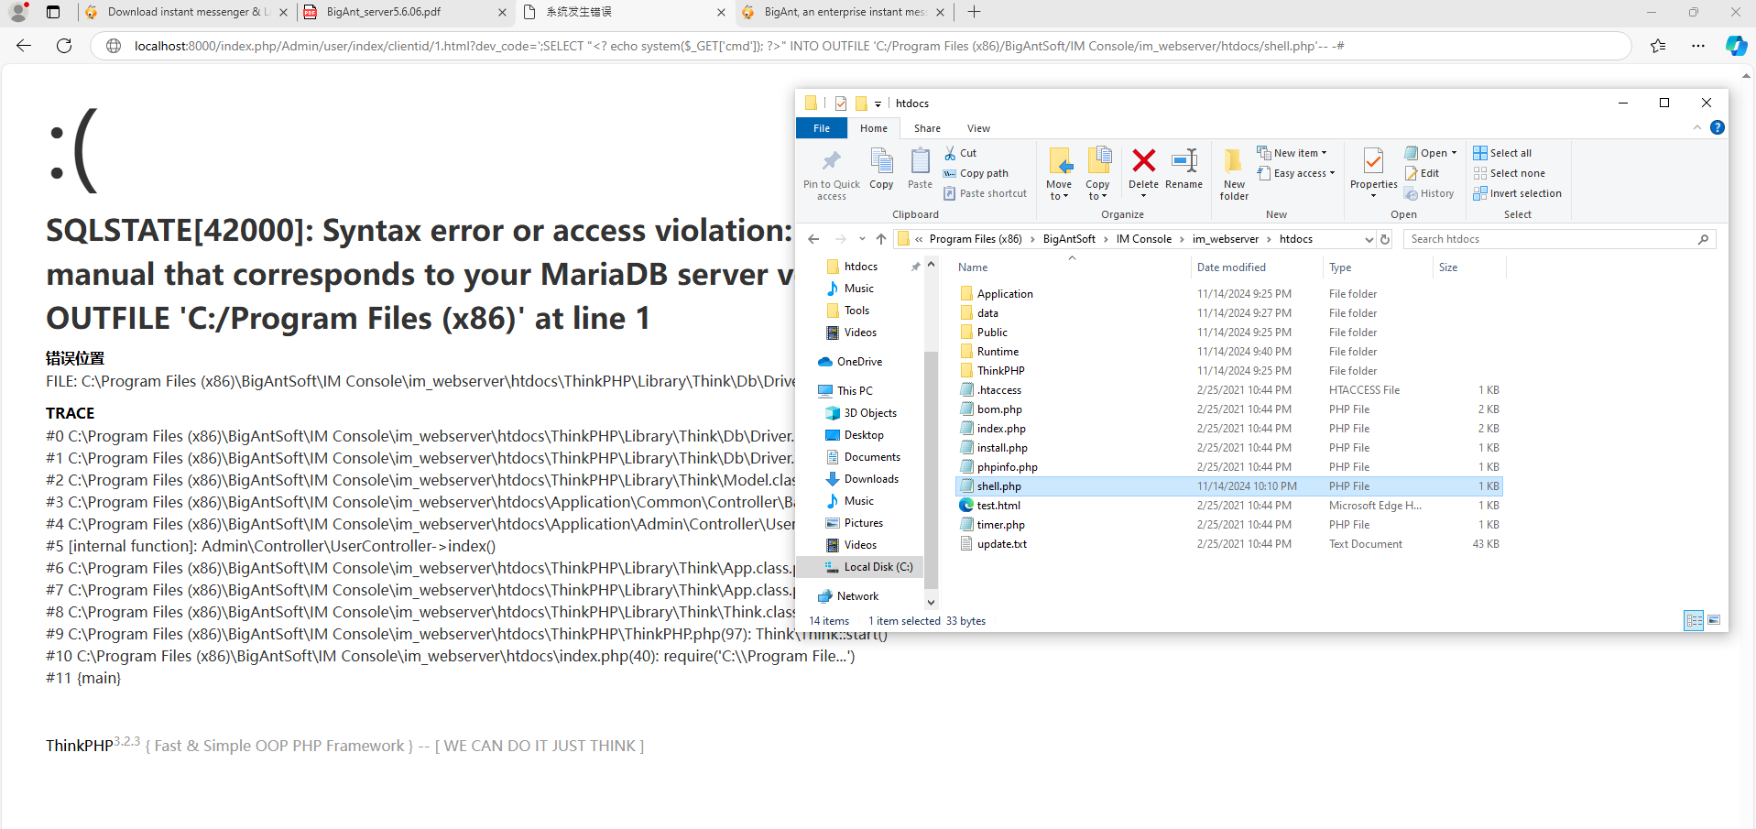Open File Explorer help via the question mark

coord(1718,128)
